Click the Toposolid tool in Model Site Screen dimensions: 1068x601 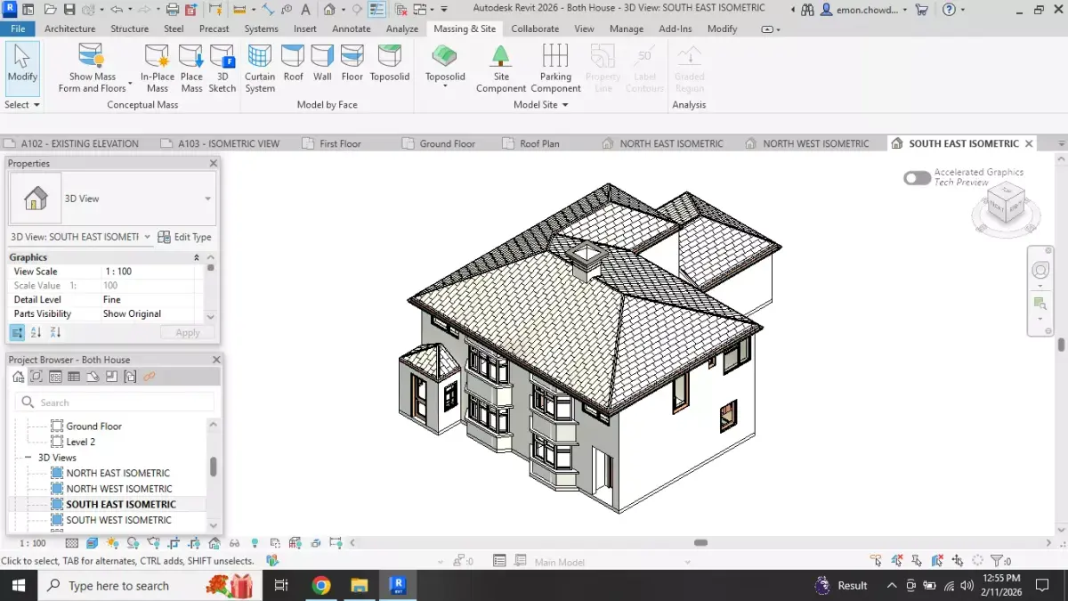tap(445, 66)
